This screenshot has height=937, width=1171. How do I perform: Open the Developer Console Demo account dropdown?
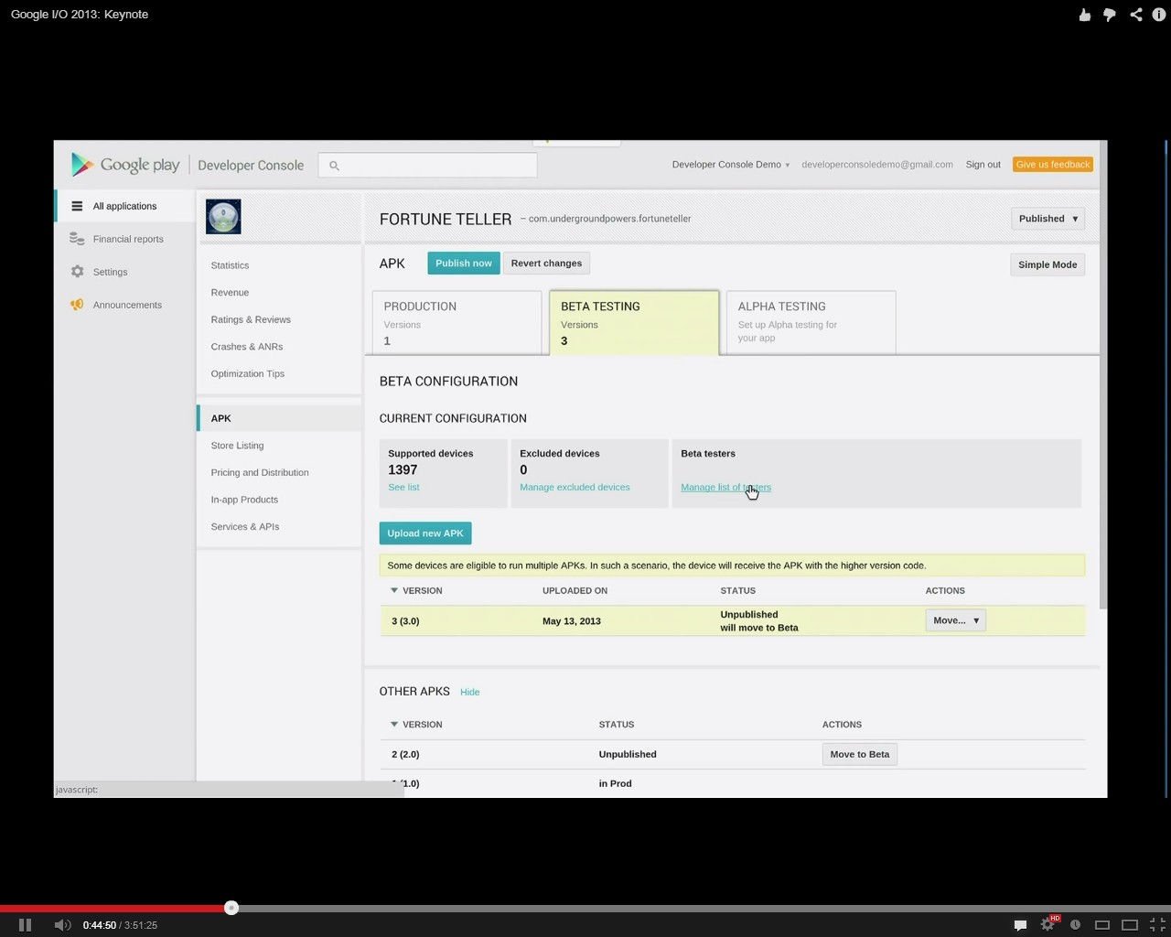coord(730,165)
